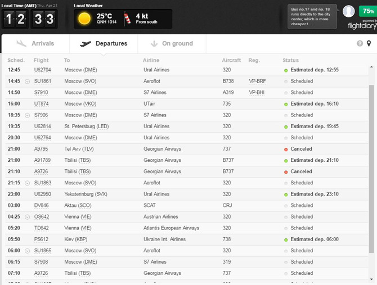Click 'Estimated dep. 19:45' status text
This screenshot has width=377, height=285.
coord(315,126)
